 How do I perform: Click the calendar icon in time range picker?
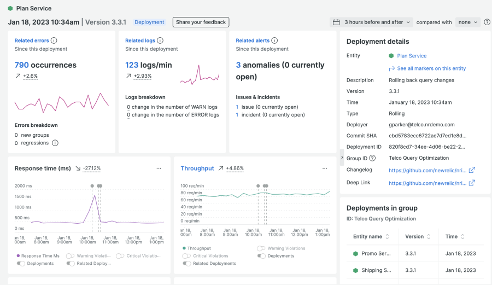336,22
